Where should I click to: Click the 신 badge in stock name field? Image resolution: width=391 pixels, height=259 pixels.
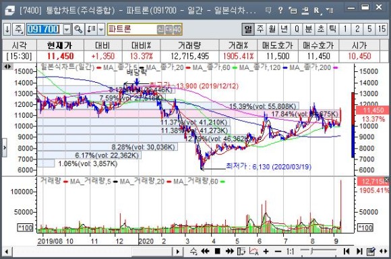(x=160, y=30)
